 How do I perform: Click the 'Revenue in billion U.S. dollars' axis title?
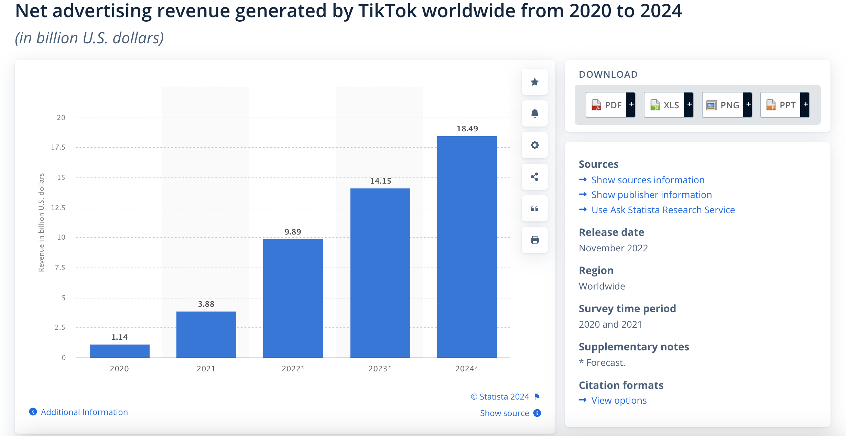coord(41,222)
